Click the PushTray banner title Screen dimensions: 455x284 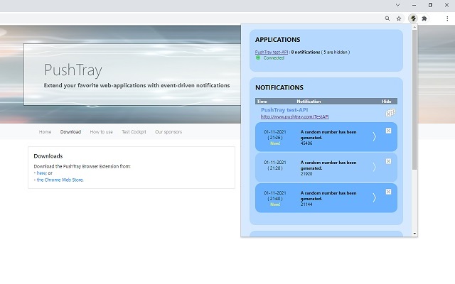click(x=73, y=70)
